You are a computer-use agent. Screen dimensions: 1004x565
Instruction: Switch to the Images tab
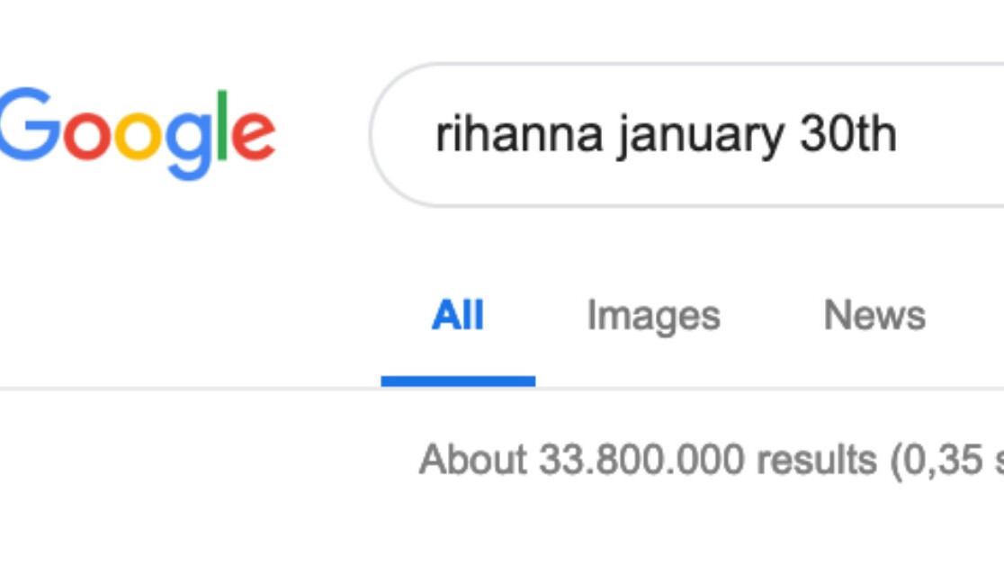pyautogui.click(x=653, y=316)
